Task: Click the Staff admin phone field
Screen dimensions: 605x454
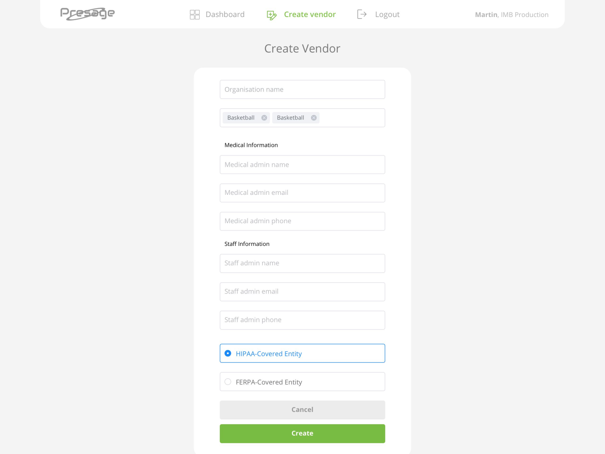Action: tap(302, 320)
